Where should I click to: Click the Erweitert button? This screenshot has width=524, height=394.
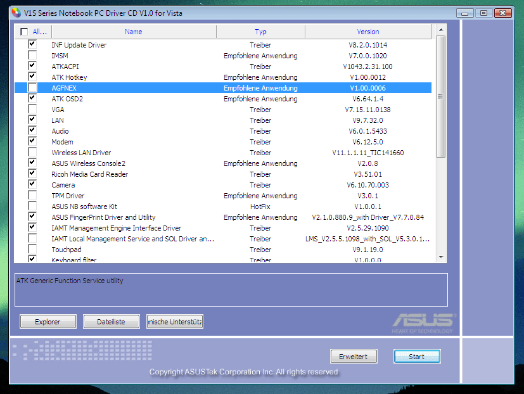click(354, 356)
